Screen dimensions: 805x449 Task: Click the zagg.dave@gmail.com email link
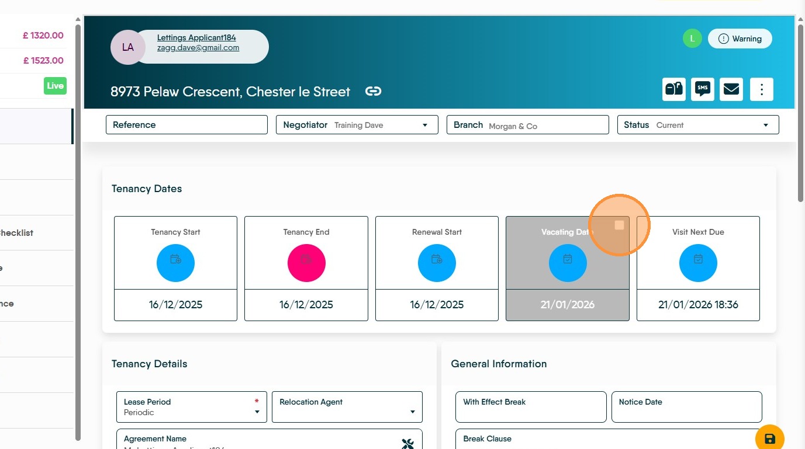pyautogui.click(x=198, y=48)
